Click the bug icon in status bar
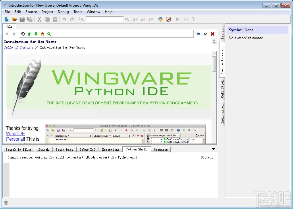This screenshot has width=293, height=209. click(x=6, y=202)
